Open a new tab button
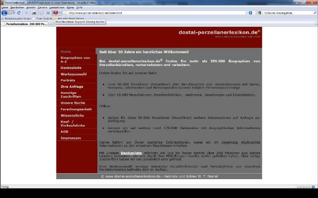 tap(51, 24)
